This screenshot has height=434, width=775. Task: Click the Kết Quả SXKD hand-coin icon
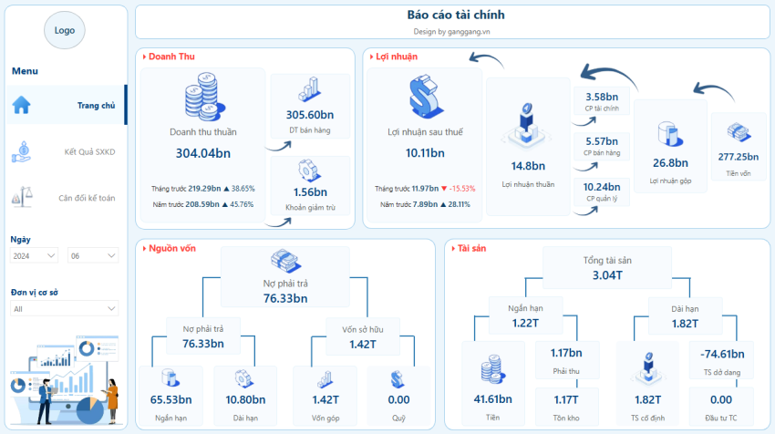tap(21, 151)
